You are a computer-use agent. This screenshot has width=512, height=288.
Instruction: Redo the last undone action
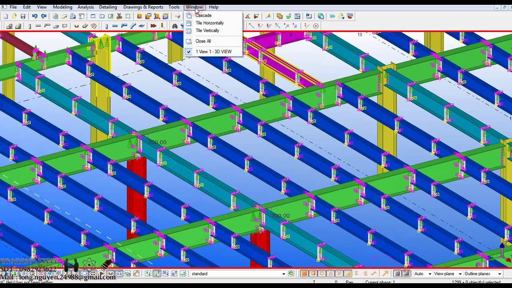click(x=44, y=16)
